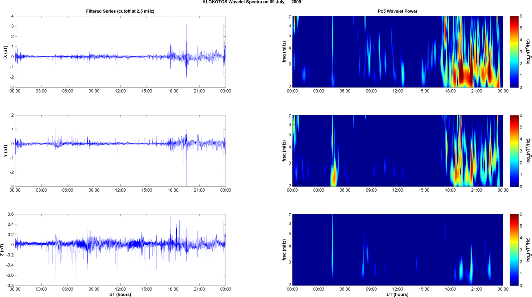This screenshot has height=297, width=532.
Task: Select the bottom Pc5 wavelet power spectrogram
Action: [x=397, y=250]
